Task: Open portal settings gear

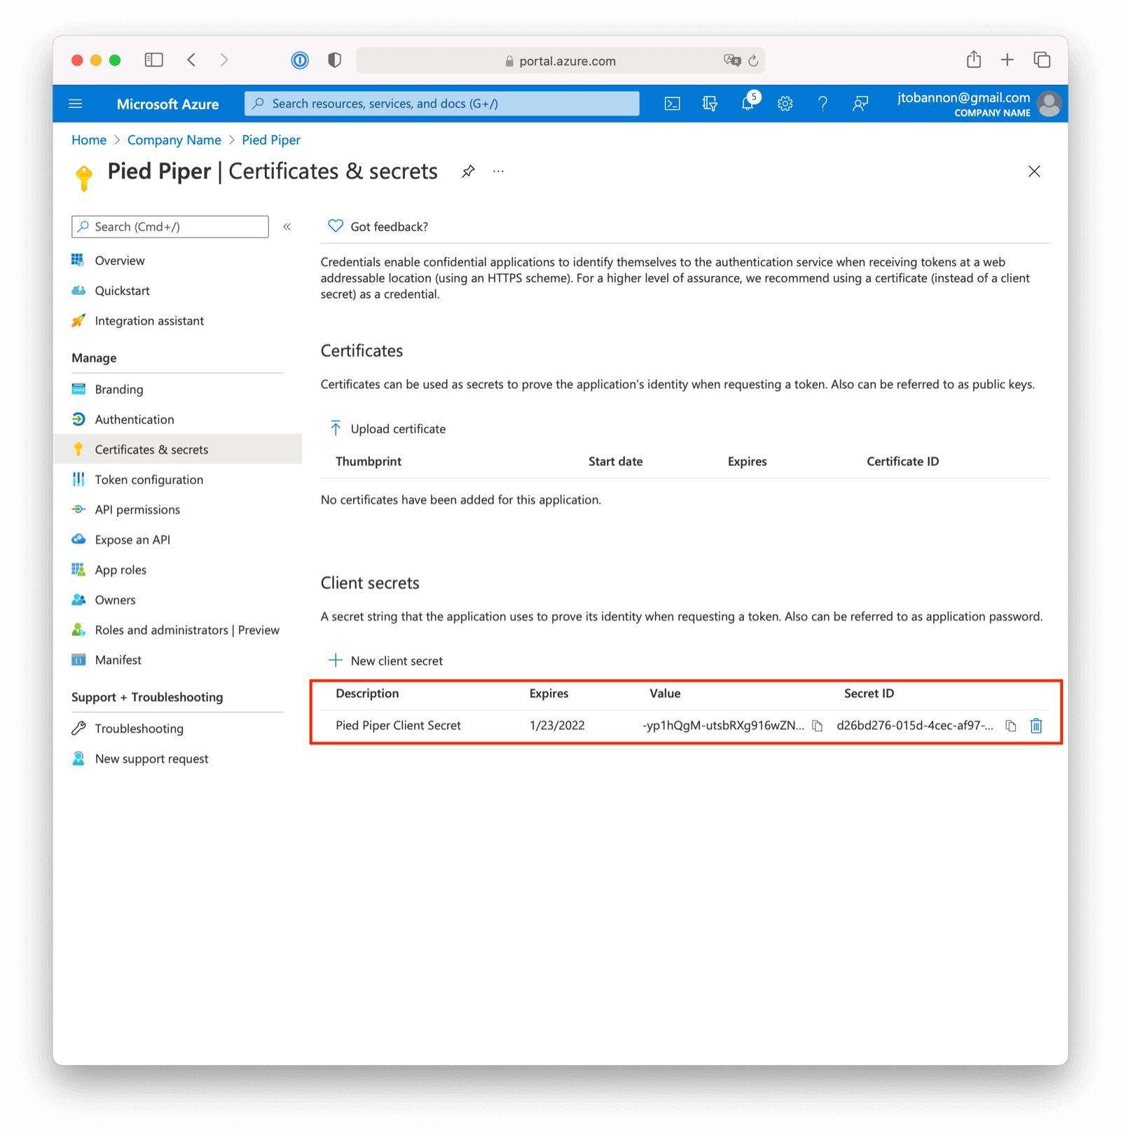Action: (x=785, y=104)
